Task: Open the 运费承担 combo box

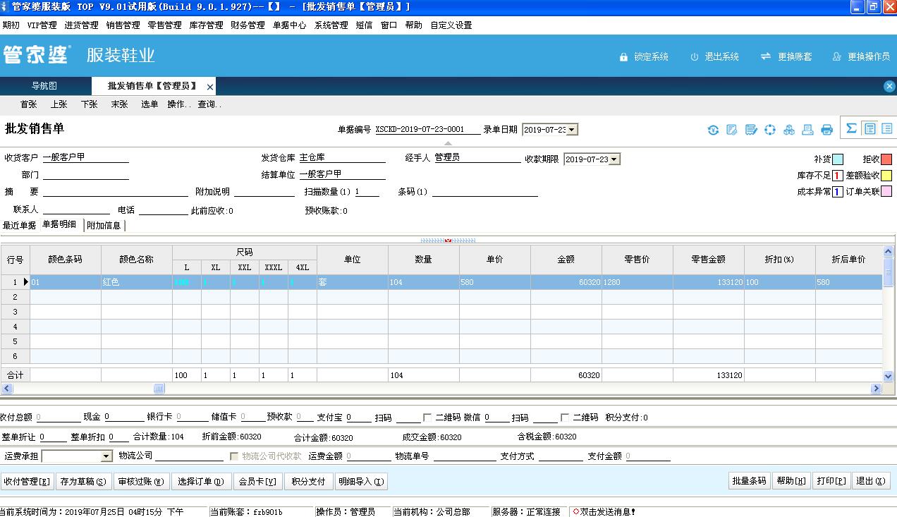Action: (106, 457)
